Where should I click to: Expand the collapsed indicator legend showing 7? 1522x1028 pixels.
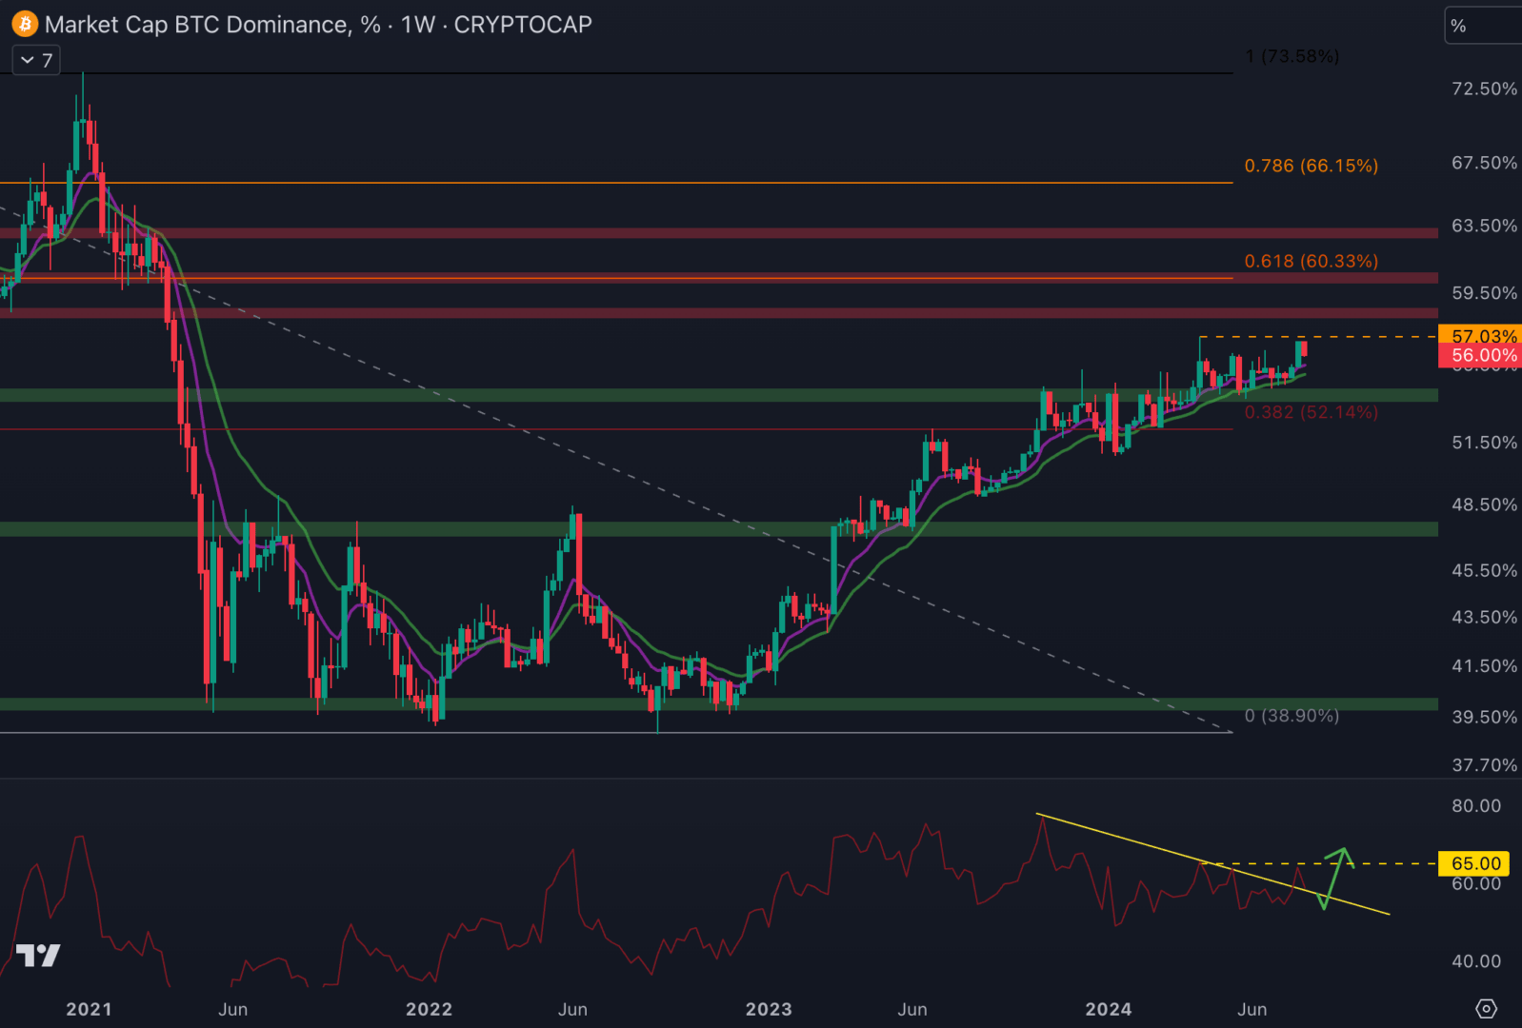36,60
